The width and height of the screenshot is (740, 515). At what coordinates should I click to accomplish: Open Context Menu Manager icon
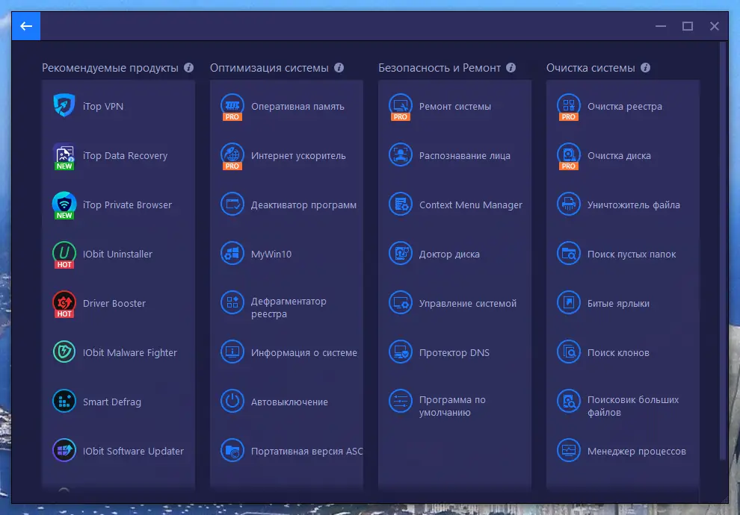click(x=400, y=205)
